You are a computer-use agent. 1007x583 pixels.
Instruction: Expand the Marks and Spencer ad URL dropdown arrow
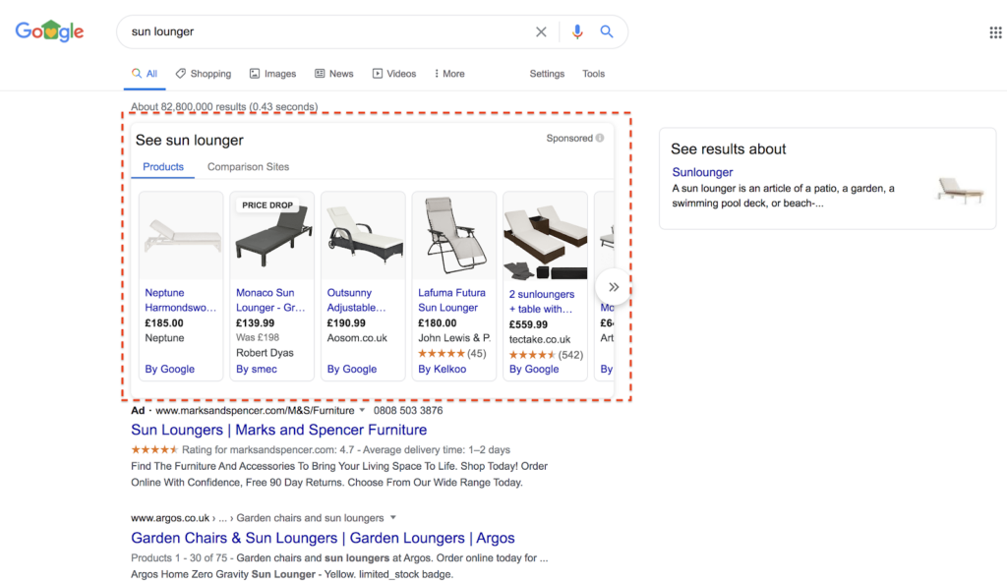[363, 411]
